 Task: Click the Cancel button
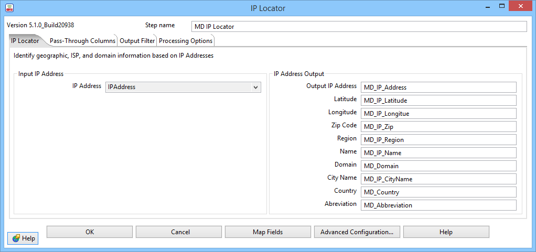[x=179, y=232]
